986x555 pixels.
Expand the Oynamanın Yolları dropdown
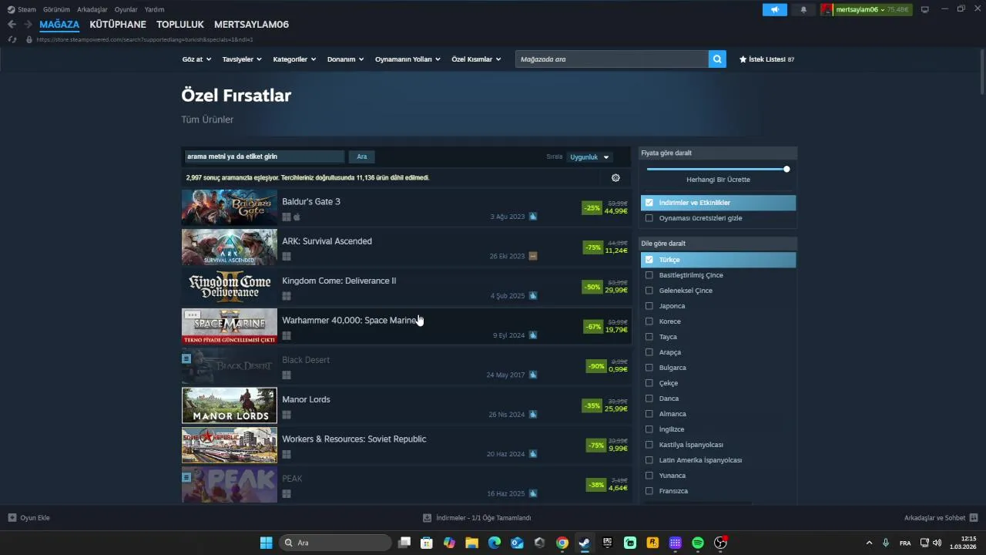[x=407, y=59]
